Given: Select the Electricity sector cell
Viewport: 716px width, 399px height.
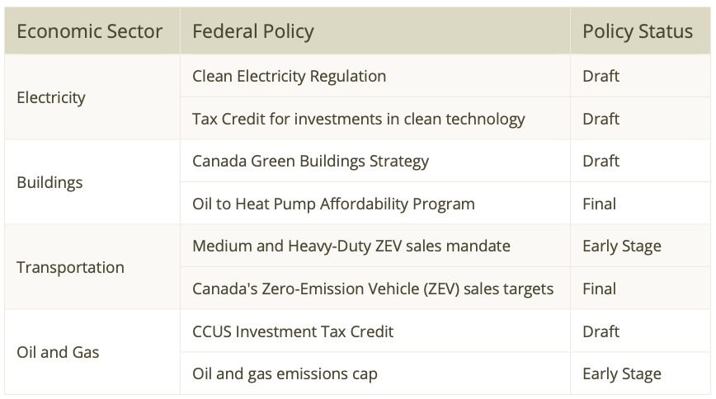Looking at the screenshot, I should click(x=51, y=97).
